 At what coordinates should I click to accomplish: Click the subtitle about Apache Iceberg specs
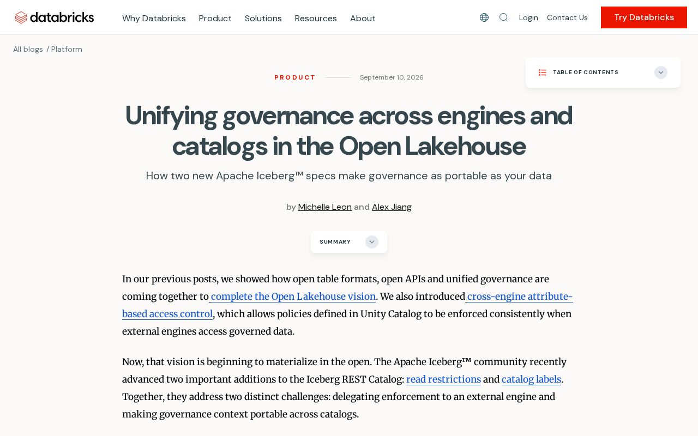pyautogui.click(x=349, y=175)
